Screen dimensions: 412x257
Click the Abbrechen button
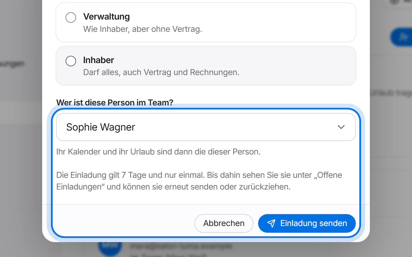click(x=224, y=223)
